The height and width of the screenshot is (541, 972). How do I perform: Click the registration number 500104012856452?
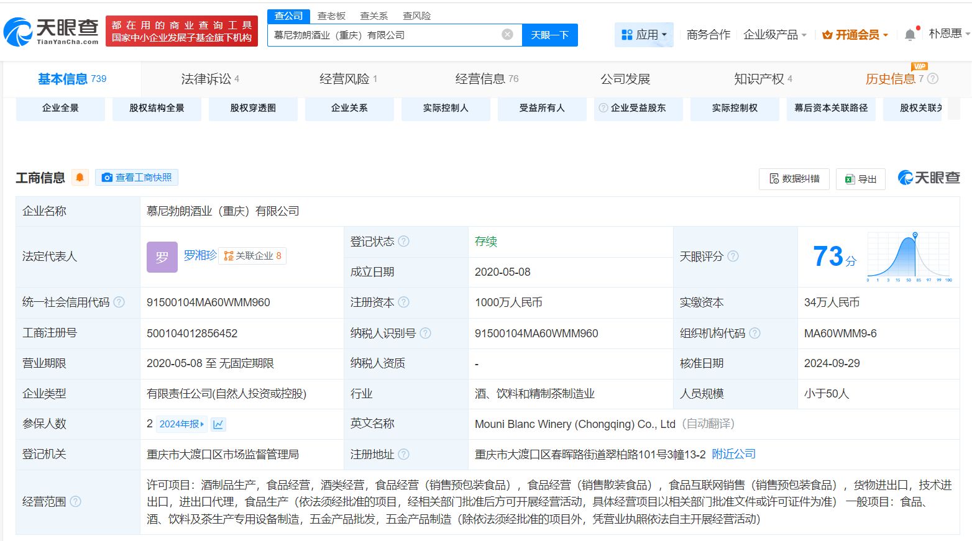click(x=192, y=334)
